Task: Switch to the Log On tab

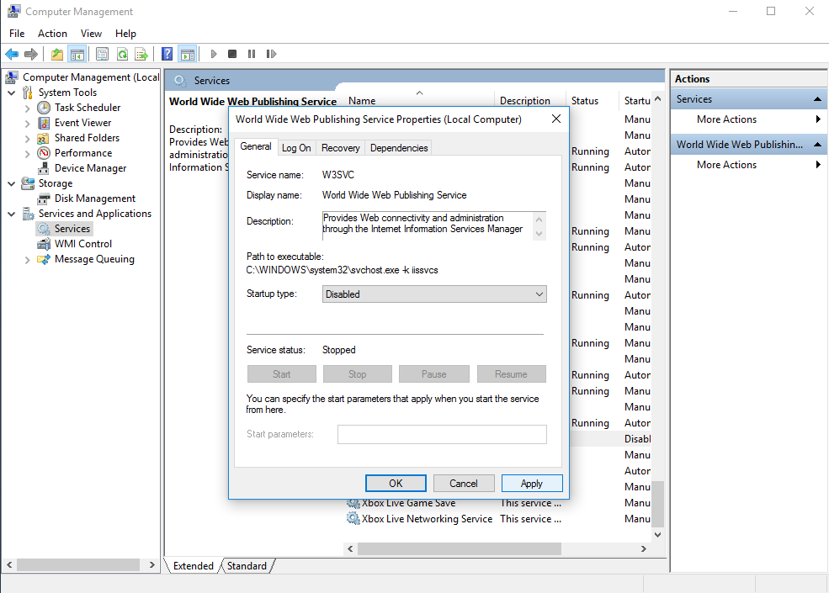Action: (x=296, y=146)
